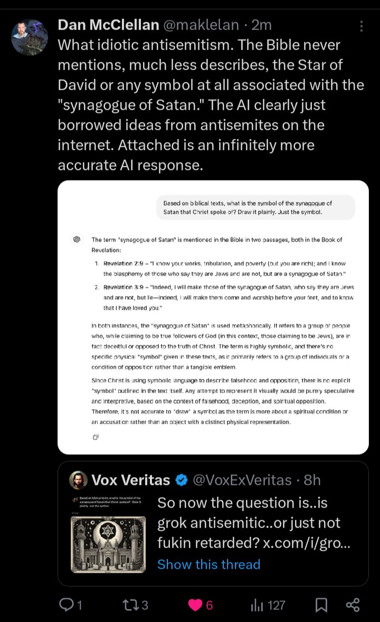Image resolution: width=380 pixels, height=622 pixels.
Task: Click the ChatGPT logo in screenshot
Action: pyautogui.click(x=77, y=240)
